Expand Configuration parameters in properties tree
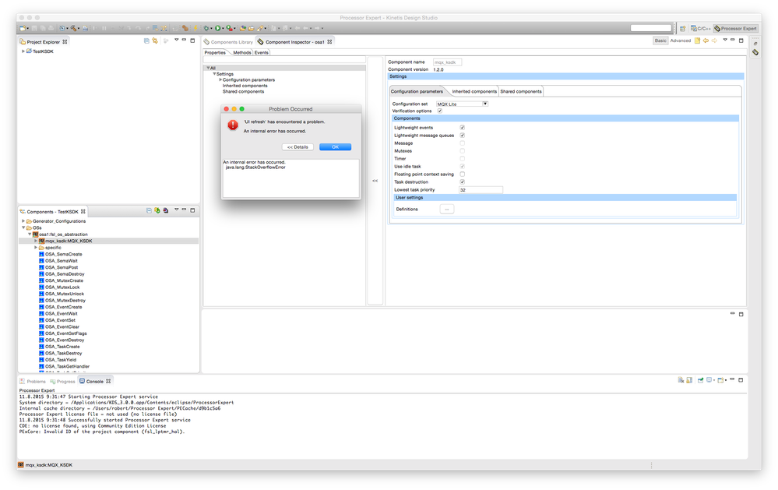Viewport: 778px width, 490px height. (x=220, y=79)
